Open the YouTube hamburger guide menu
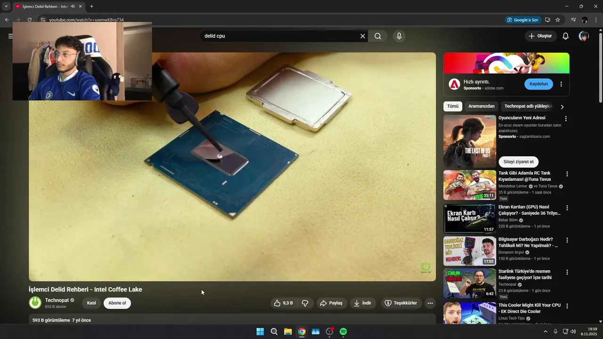 pyautogui.click(x=10, y=36)
